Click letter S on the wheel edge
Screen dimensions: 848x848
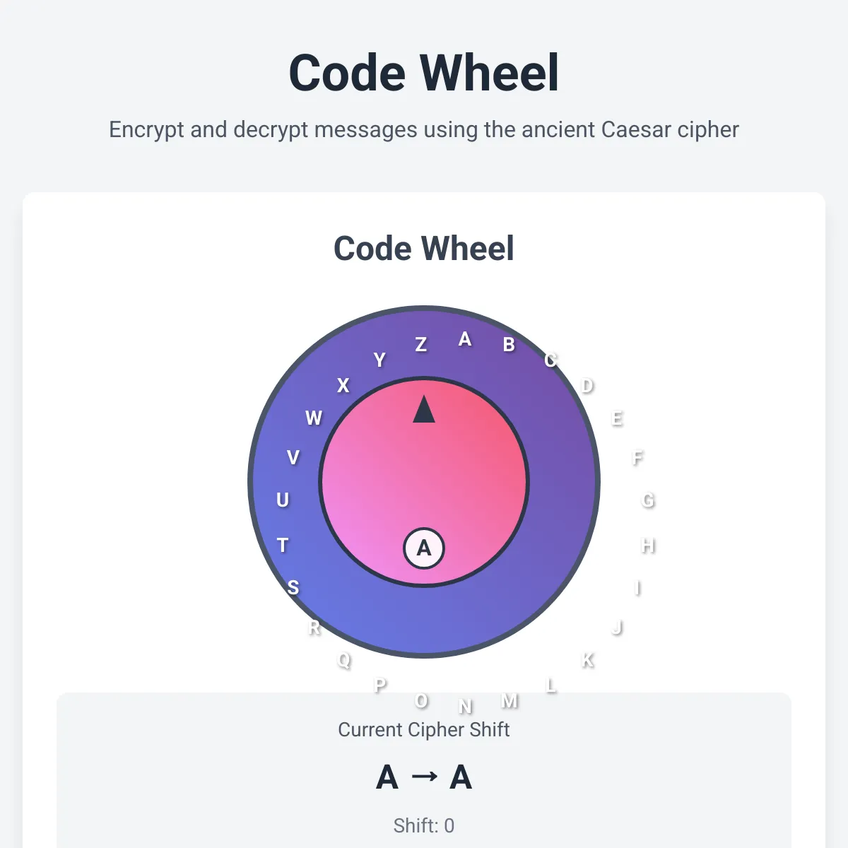tap(293, 587)
